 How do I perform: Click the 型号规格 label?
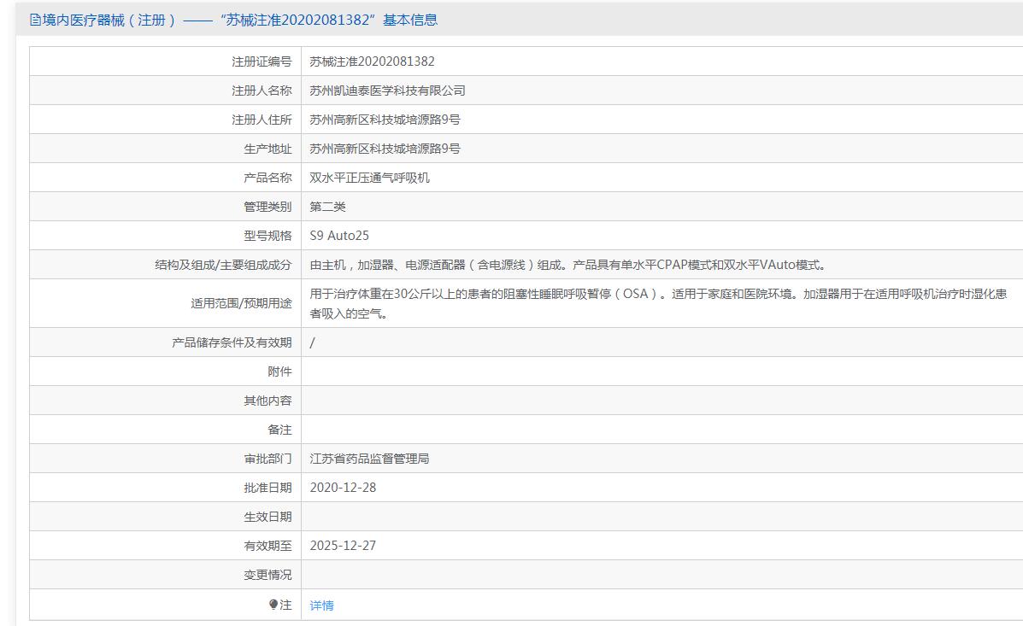click(268, 236)
